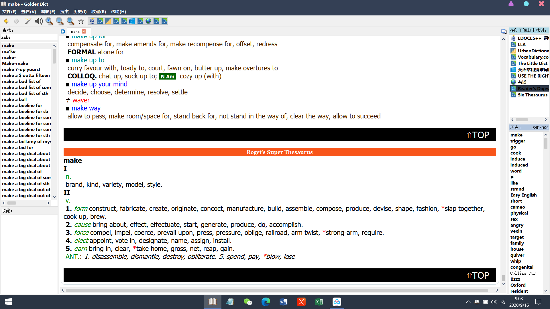Open 'congenital' from history list

pyautogui.click(x=522, y=267)
